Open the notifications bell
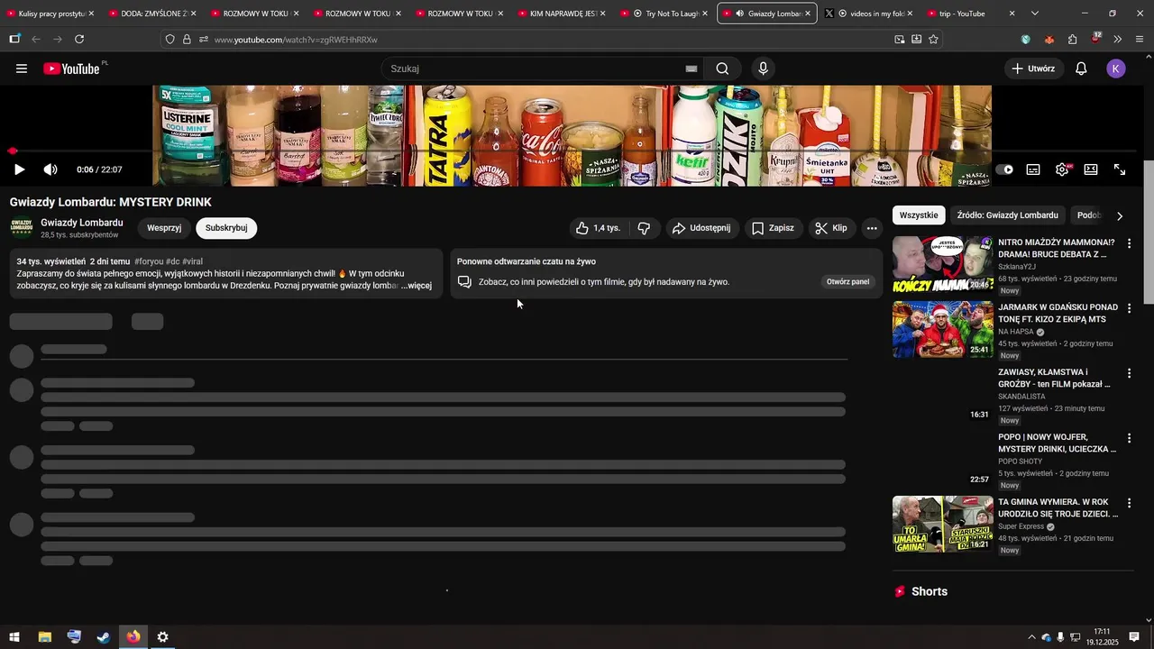The height and width of the screenshot is (649, 1154). tap(1081, 69)
